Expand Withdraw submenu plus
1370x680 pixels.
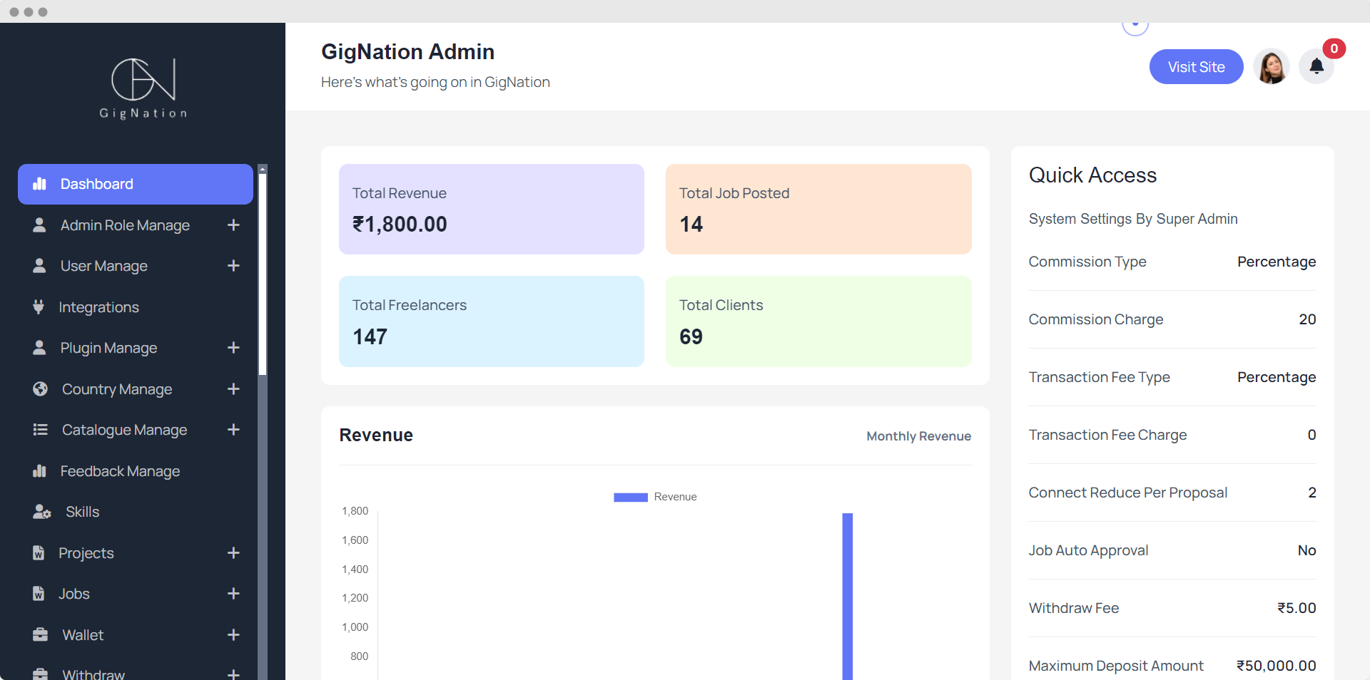[233, 674]
